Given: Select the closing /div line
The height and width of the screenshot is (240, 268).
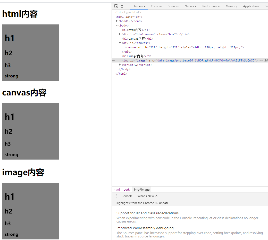Looking at the screenshot, I should (127, 52).
